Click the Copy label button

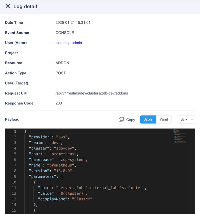point(131,120)
